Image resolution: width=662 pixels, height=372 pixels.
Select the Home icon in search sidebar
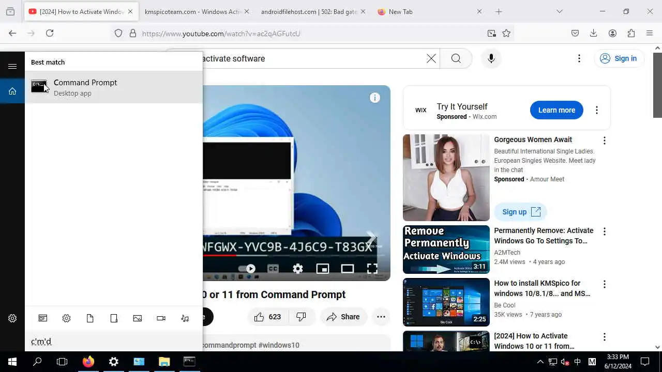click(x=12, y=91)
